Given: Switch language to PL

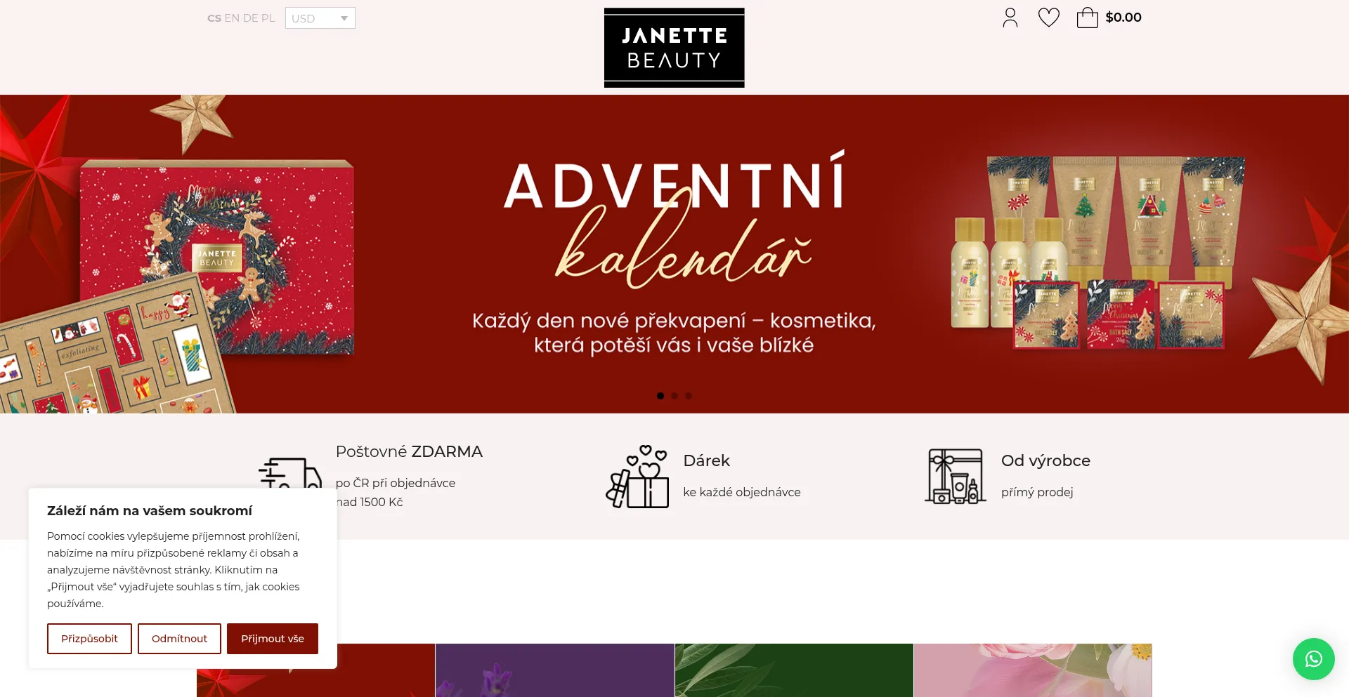Looking at the screenshot, I should click(x=268, y=18).
